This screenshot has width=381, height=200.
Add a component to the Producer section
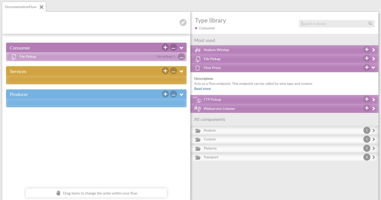pyautogui.click(x=165, y=94)
